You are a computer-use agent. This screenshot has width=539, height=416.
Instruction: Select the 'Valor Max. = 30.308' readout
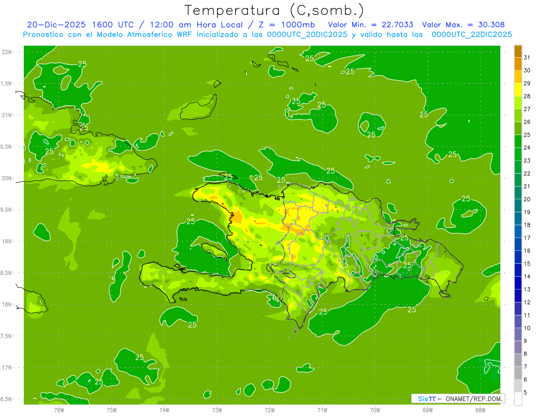464,25
